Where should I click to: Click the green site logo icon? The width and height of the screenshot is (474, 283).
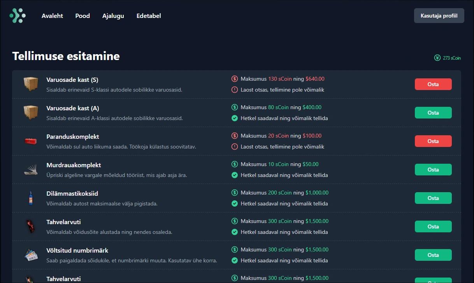click(18, 16)
